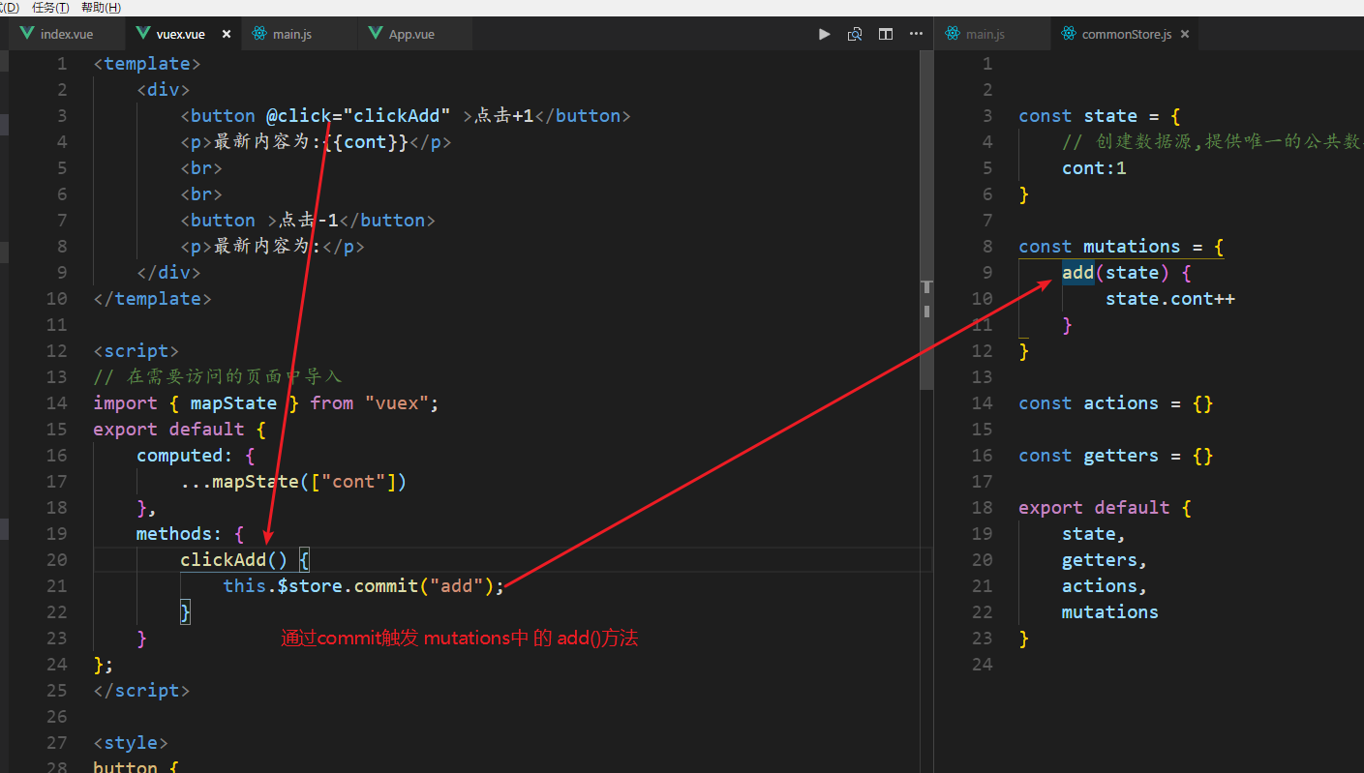Run the file with the play icon

tap(825, 34)
